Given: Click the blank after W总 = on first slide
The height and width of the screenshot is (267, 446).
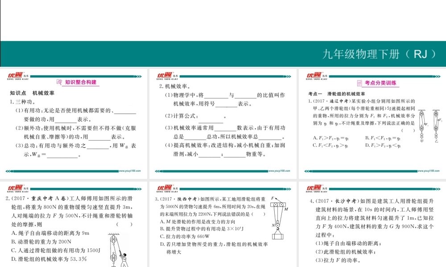Looking at the screenshot, I should 63,155.
